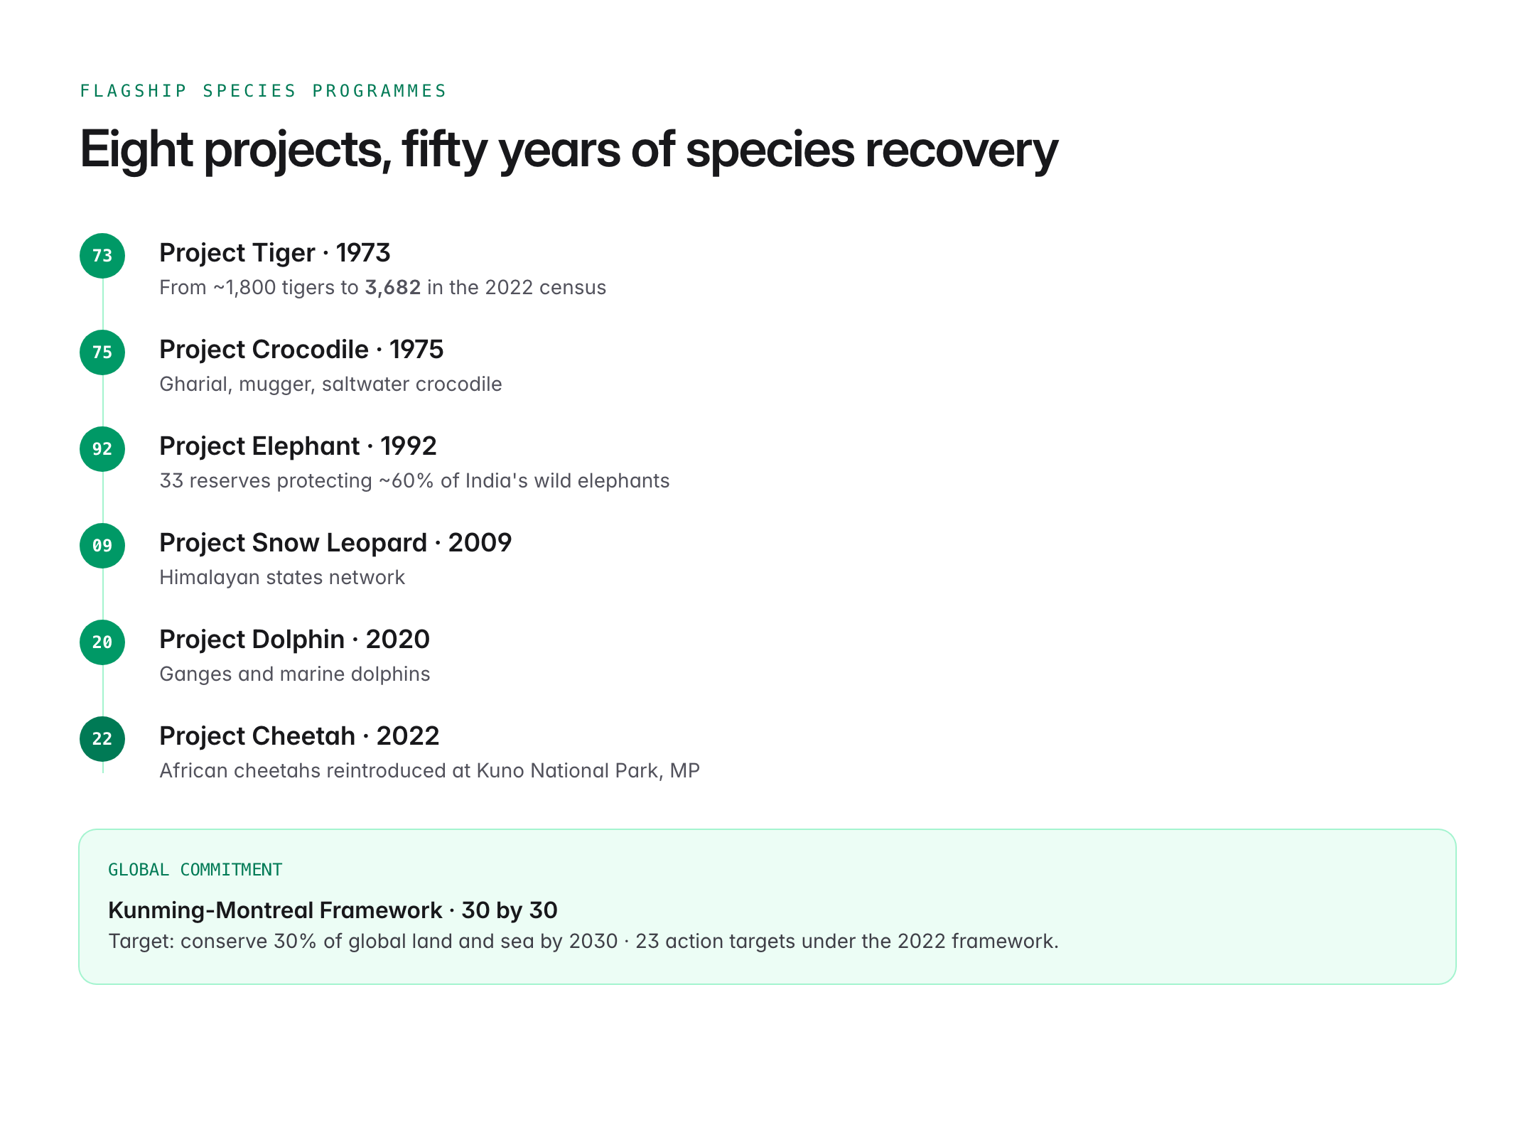Click the Kuno National Park description line
Screen dimensions: 1535x1137
point(429,771)
